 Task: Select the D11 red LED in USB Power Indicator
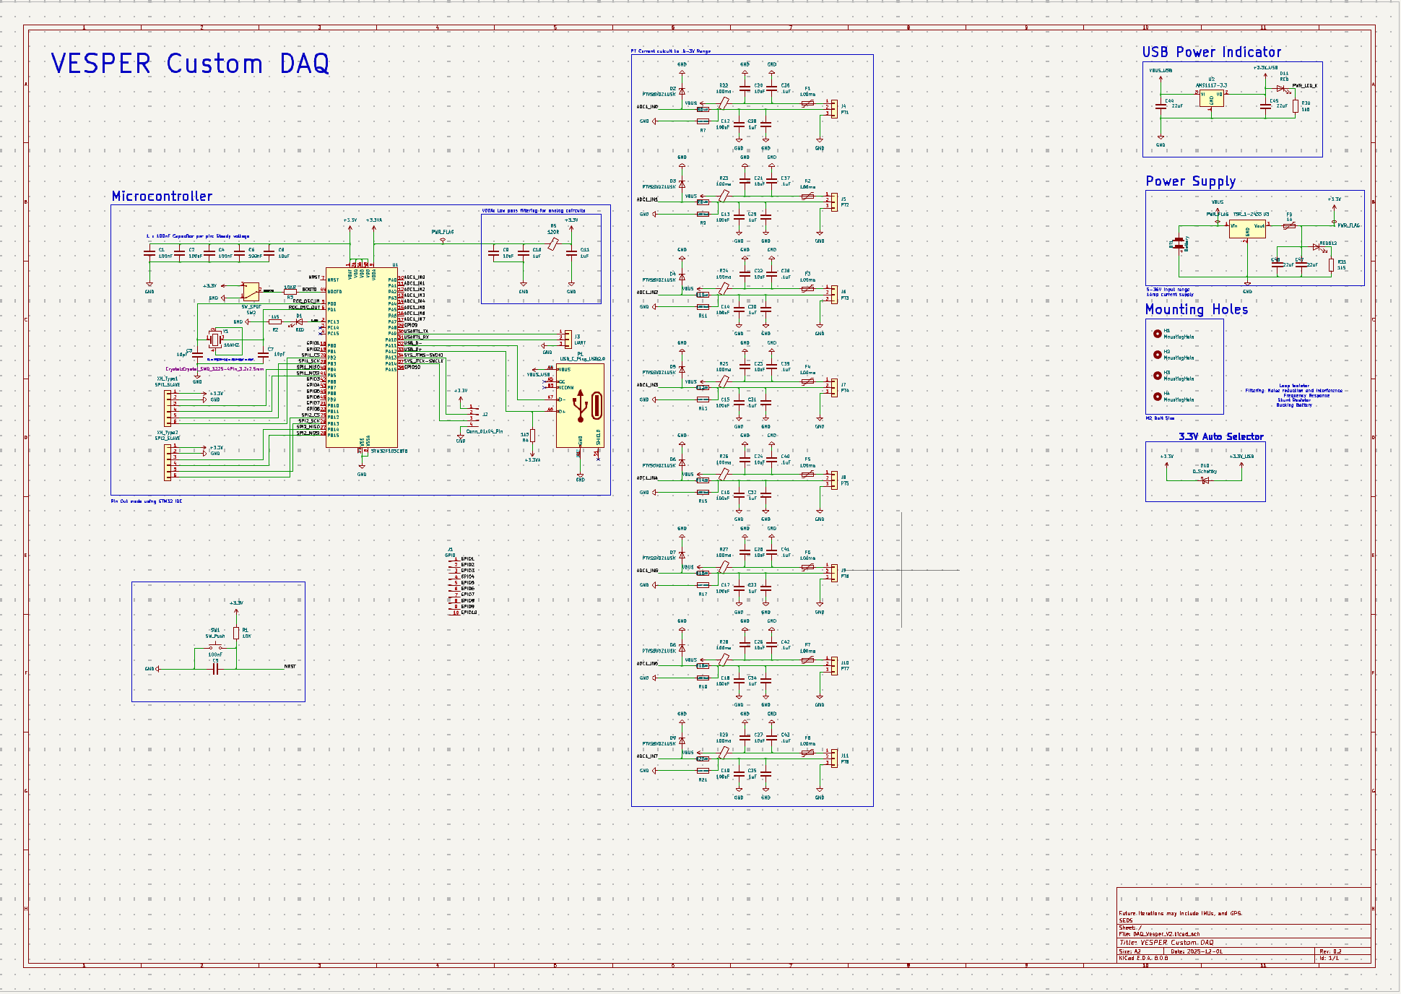[1280, 89]
